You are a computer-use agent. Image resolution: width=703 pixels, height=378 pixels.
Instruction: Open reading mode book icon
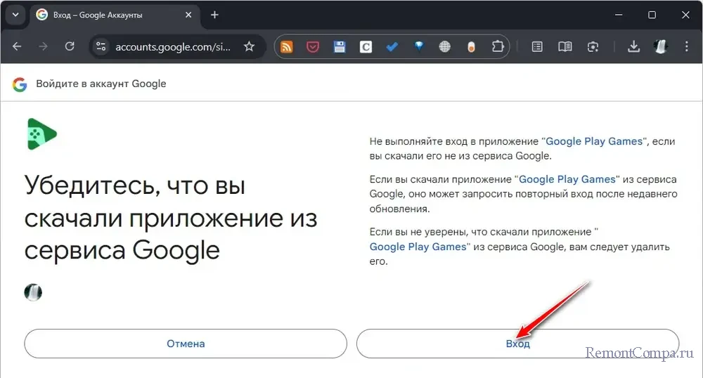(565, 47)
